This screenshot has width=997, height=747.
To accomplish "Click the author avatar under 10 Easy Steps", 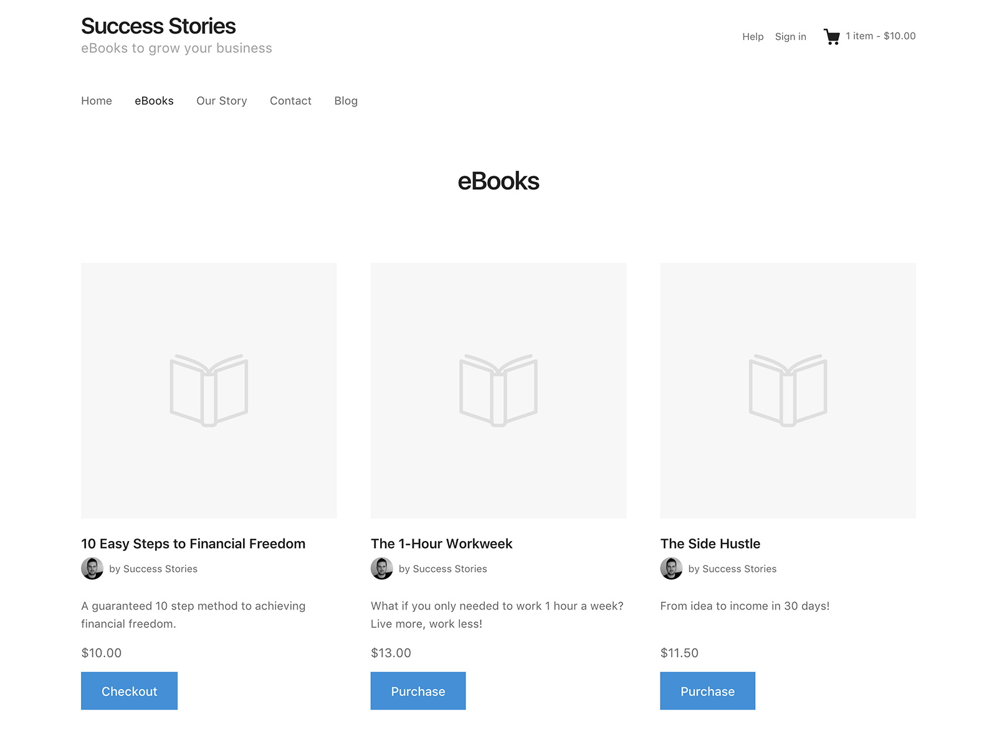I will pos(92,568).
